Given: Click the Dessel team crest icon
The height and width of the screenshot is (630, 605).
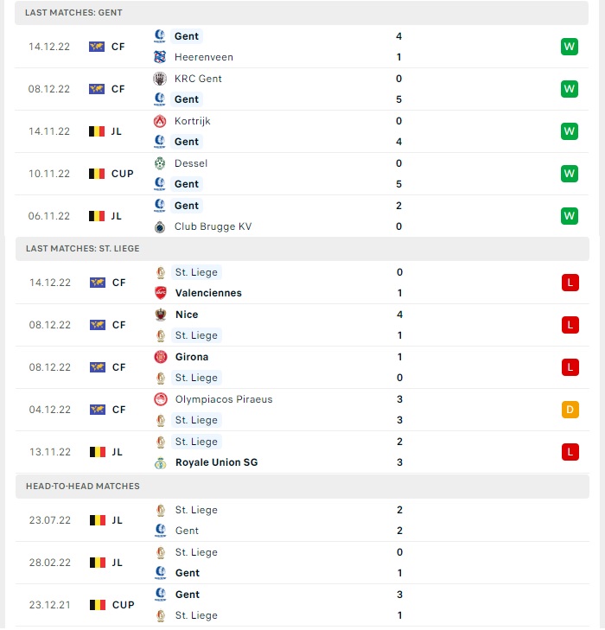Looking at the screenshot, I should tap(160, 163).
